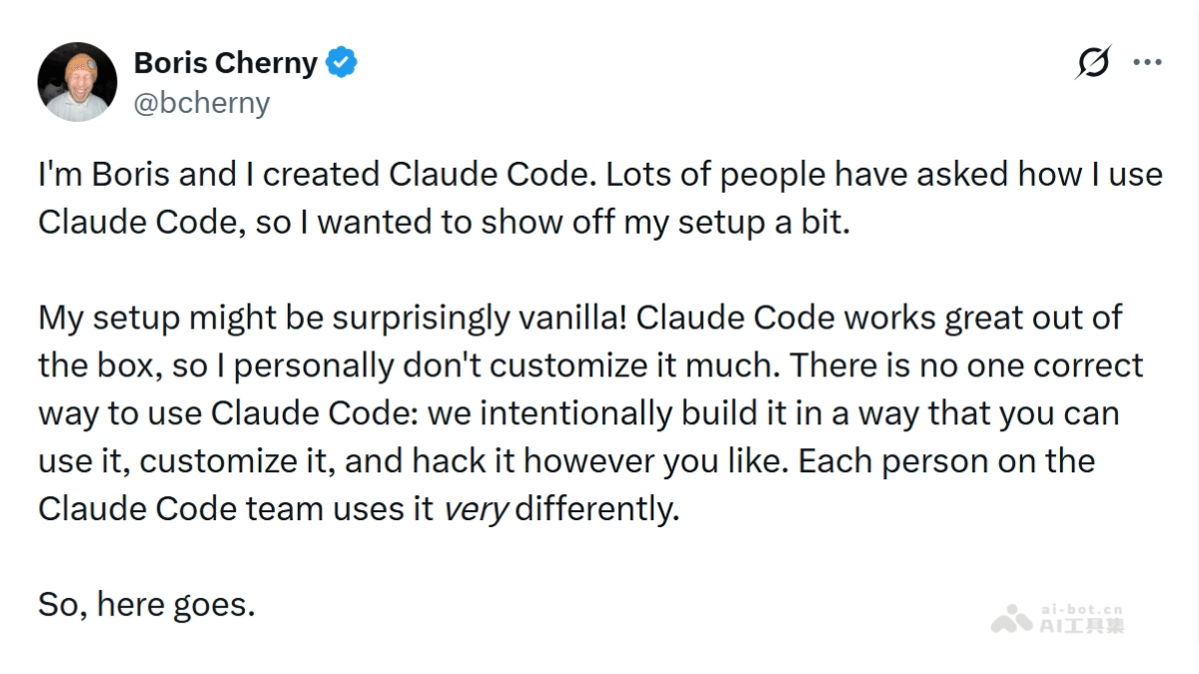Click "My setup might be surprisingly vanilla!"
This screenshot has width=1199, height=674.
(332, 319)
